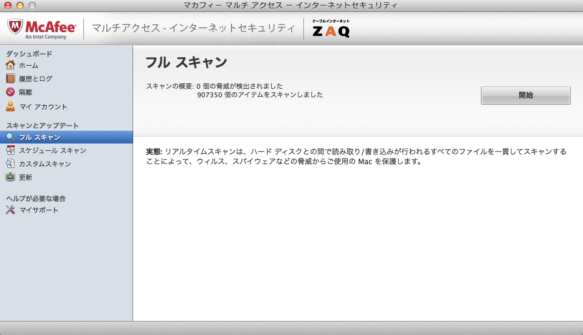Click the Home house icon
This screenshot has width=583, height=335.
pyautogui.click(x=10, y=65)
